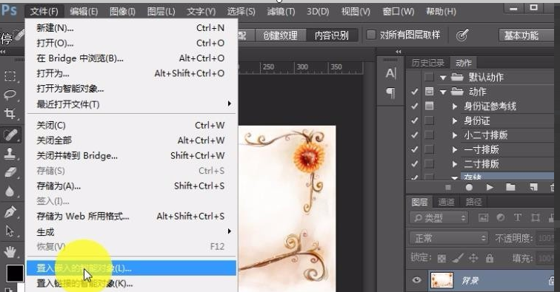Screen dimensions: 560x292
Task: Select the Rectangular Marquee tool
Action: point(10,75)
